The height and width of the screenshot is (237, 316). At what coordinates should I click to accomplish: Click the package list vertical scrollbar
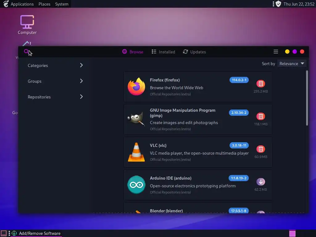[307, 98]
